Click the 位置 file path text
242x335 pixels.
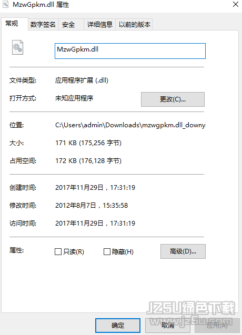click(130, 125)
